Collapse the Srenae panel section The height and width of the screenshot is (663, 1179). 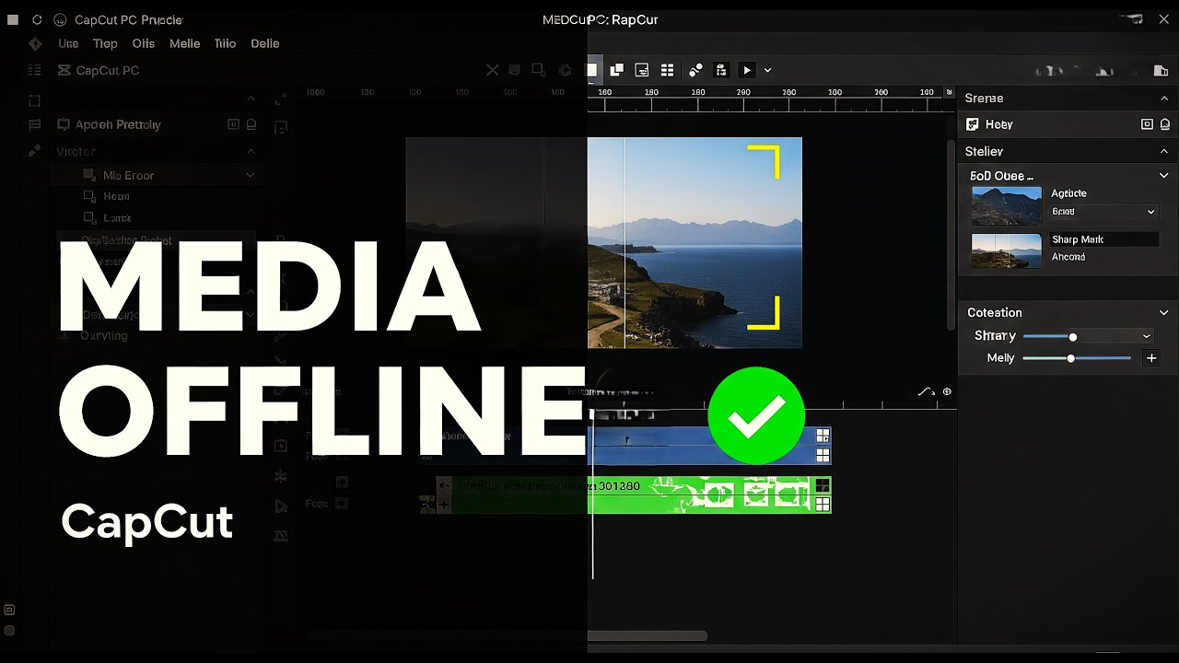[x=1163, y=99]
